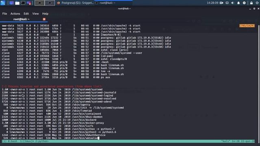Click the /lib/systemd/systemd-logind path
The image size is (260, 146).
pos(93,96)
